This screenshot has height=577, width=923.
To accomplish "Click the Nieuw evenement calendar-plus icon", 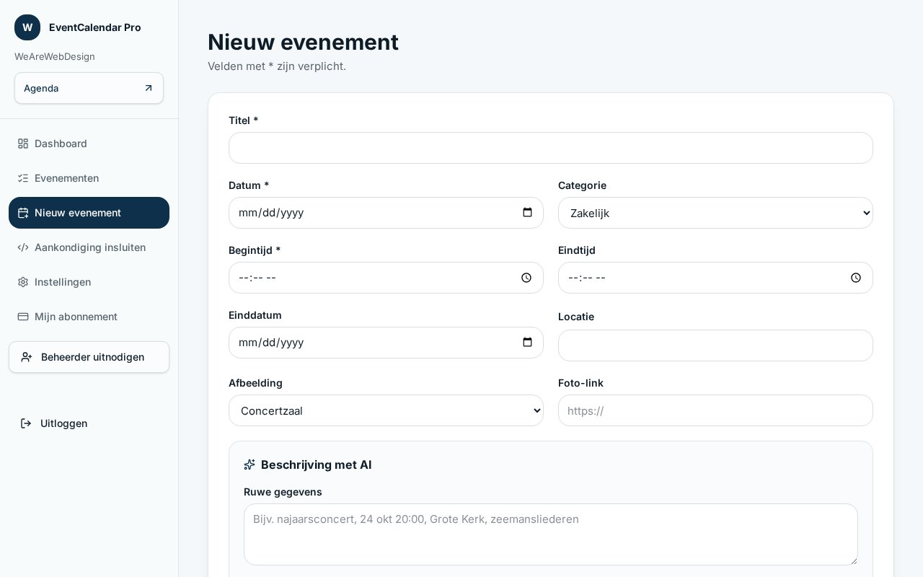I will click(x=23, y=213).
